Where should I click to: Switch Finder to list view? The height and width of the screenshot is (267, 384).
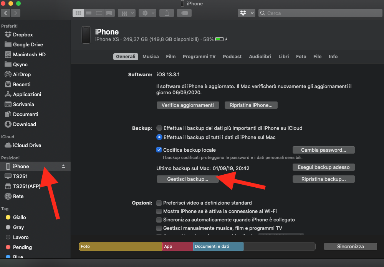point(89,13)
